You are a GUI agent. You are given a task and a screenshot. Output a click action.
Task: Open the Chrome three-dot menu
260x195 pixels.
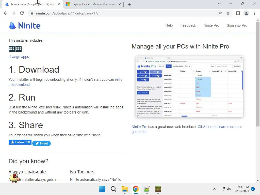click(x=254, y=13)
